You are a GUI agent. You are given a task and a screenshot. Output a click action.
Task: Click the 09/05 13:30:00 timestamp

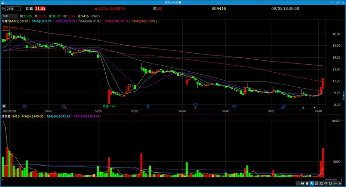(285, 8)
